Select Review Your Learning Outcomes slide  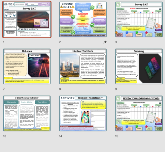(x=139, y=113)
